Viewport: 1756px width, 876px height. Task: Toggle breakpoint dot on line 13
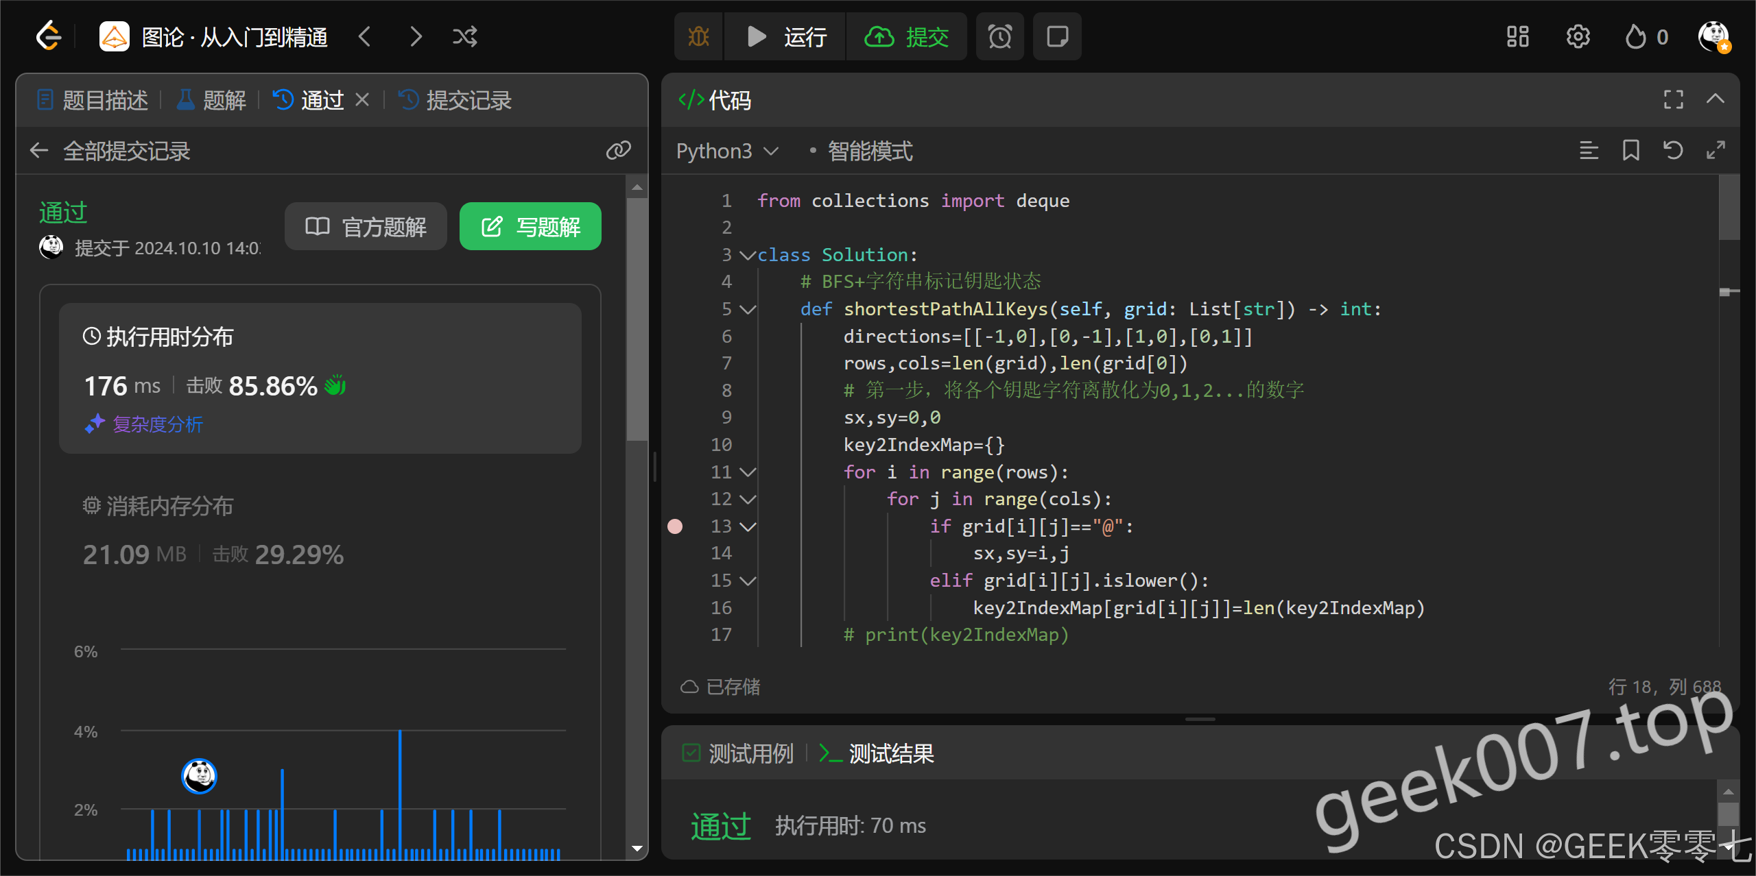pyautogui.click(x=675, y=526)
